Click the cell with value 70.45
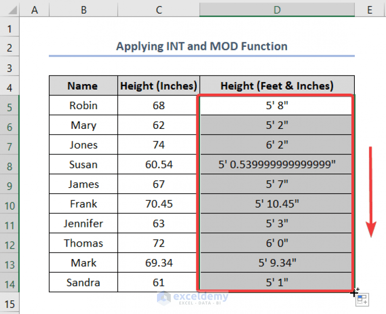 point(159,204)
